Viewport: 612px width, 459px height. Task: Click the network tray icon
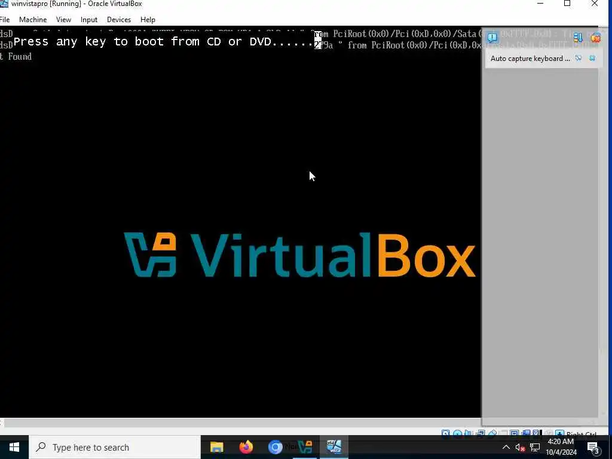pos(535,447)
